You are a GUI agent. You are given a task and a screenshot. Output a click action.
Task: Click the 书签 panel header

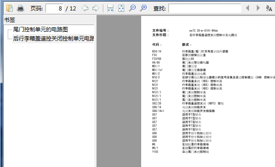[10, 20]
